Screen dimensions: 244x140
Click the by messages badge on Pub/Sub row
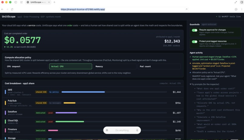55,103
